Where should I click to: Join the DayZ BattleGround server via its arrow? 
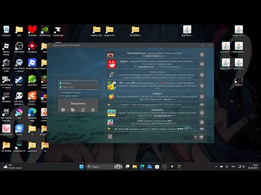[202, 55]
